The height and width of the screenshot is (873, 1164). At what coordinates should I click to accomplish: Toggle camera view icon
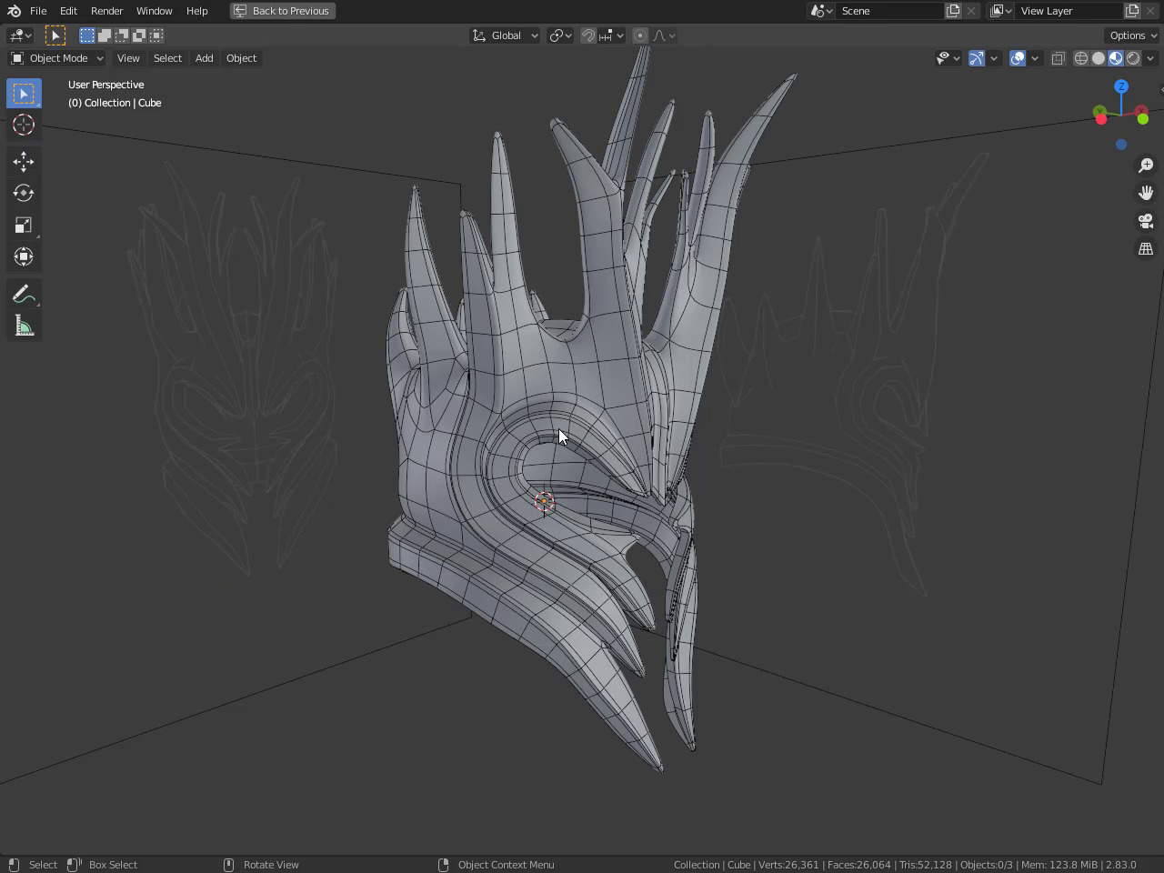1146,221
